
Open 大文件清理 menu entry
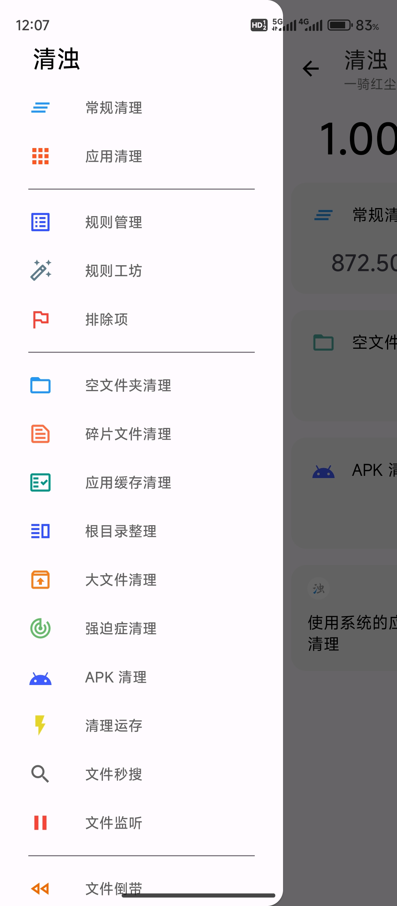coord(121,580)
